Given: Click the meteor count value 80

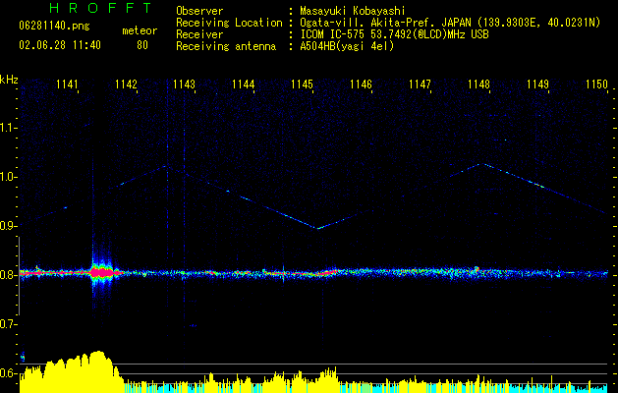Looking at the screenshot, I should click(x=142, y=45).
